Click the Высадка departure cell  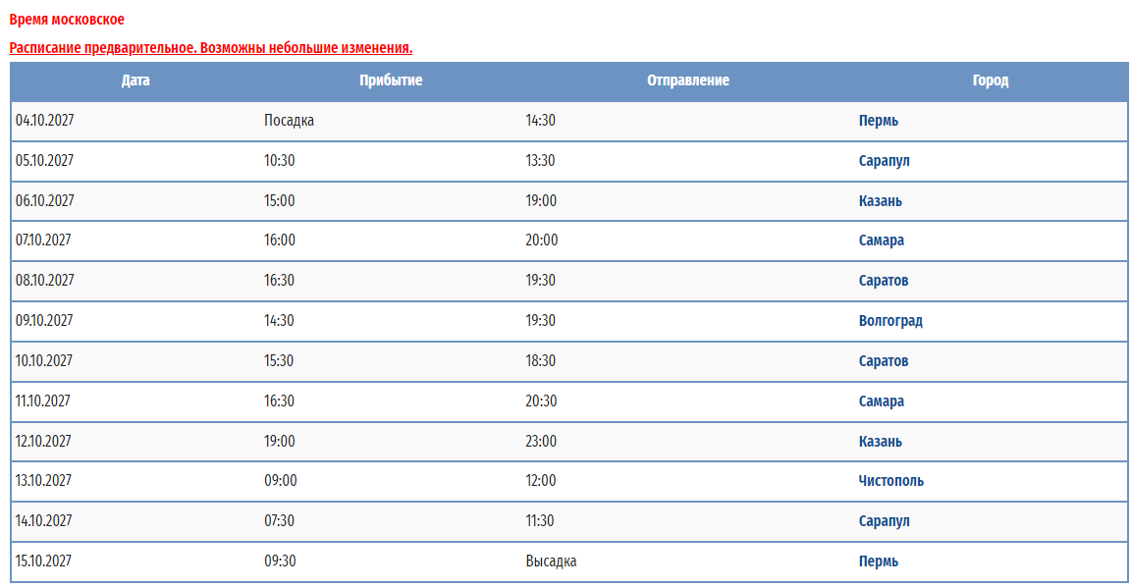551,561
